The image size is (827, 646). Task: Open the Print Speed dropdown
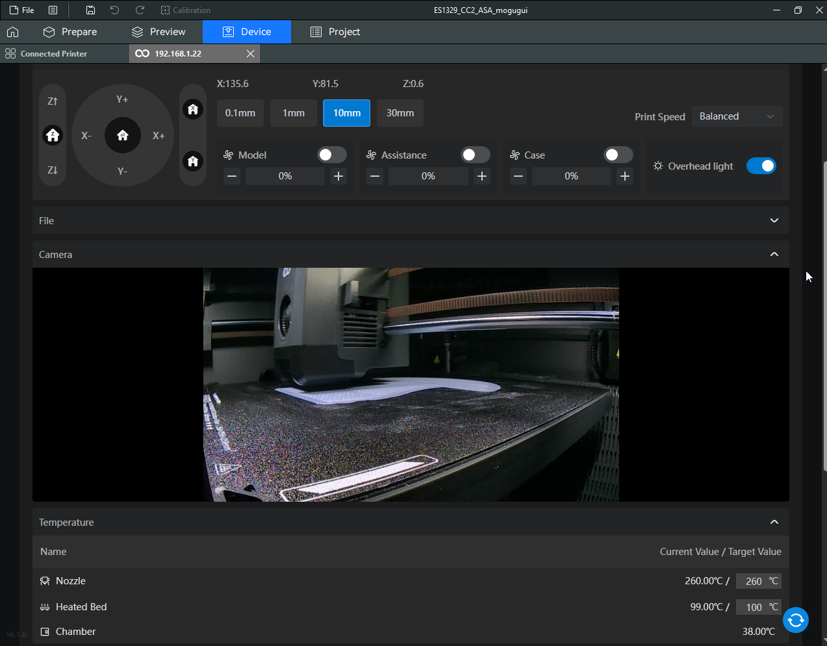click(737, 116)
